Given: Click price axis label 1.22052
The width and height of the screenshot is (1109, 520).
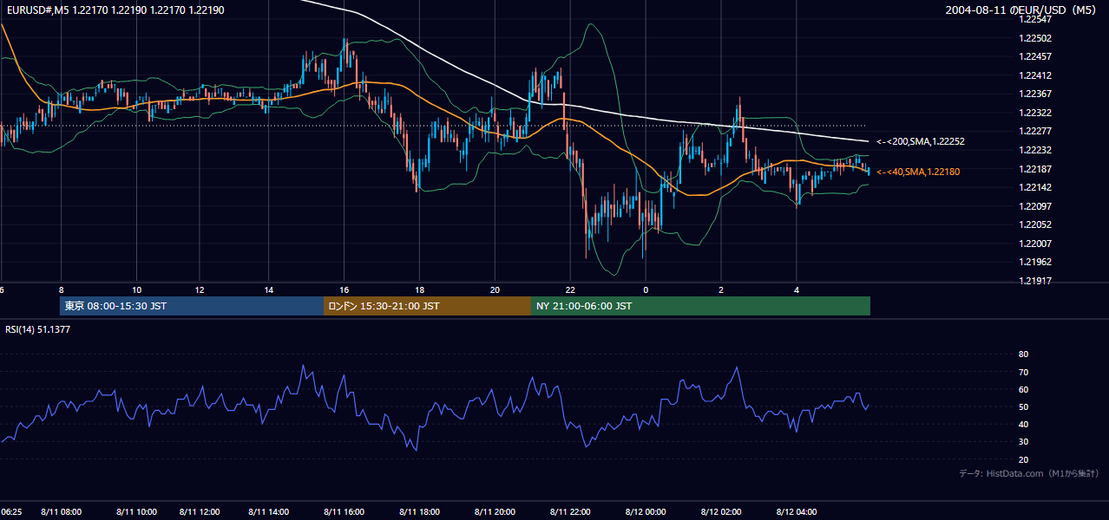Looking at the screenshot, I should pos(1035,224).
